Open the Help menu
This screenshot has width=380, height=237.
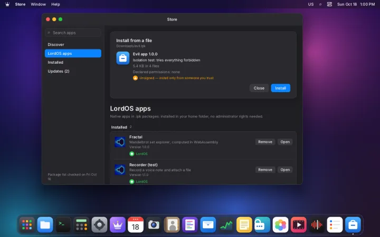pos(55,4)
